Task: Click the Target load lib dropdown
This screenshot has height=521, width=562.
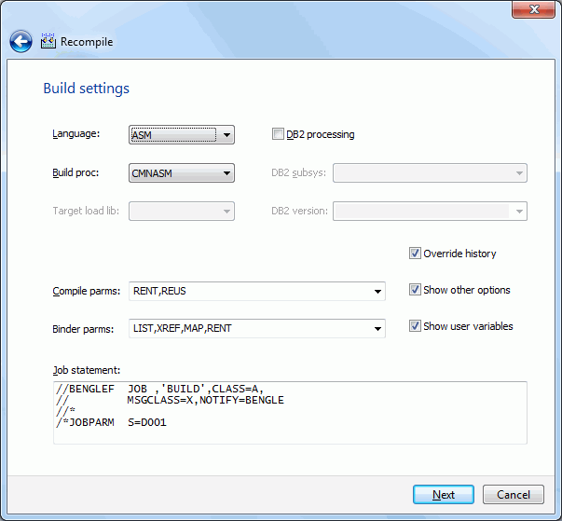Action: (182, 211)
